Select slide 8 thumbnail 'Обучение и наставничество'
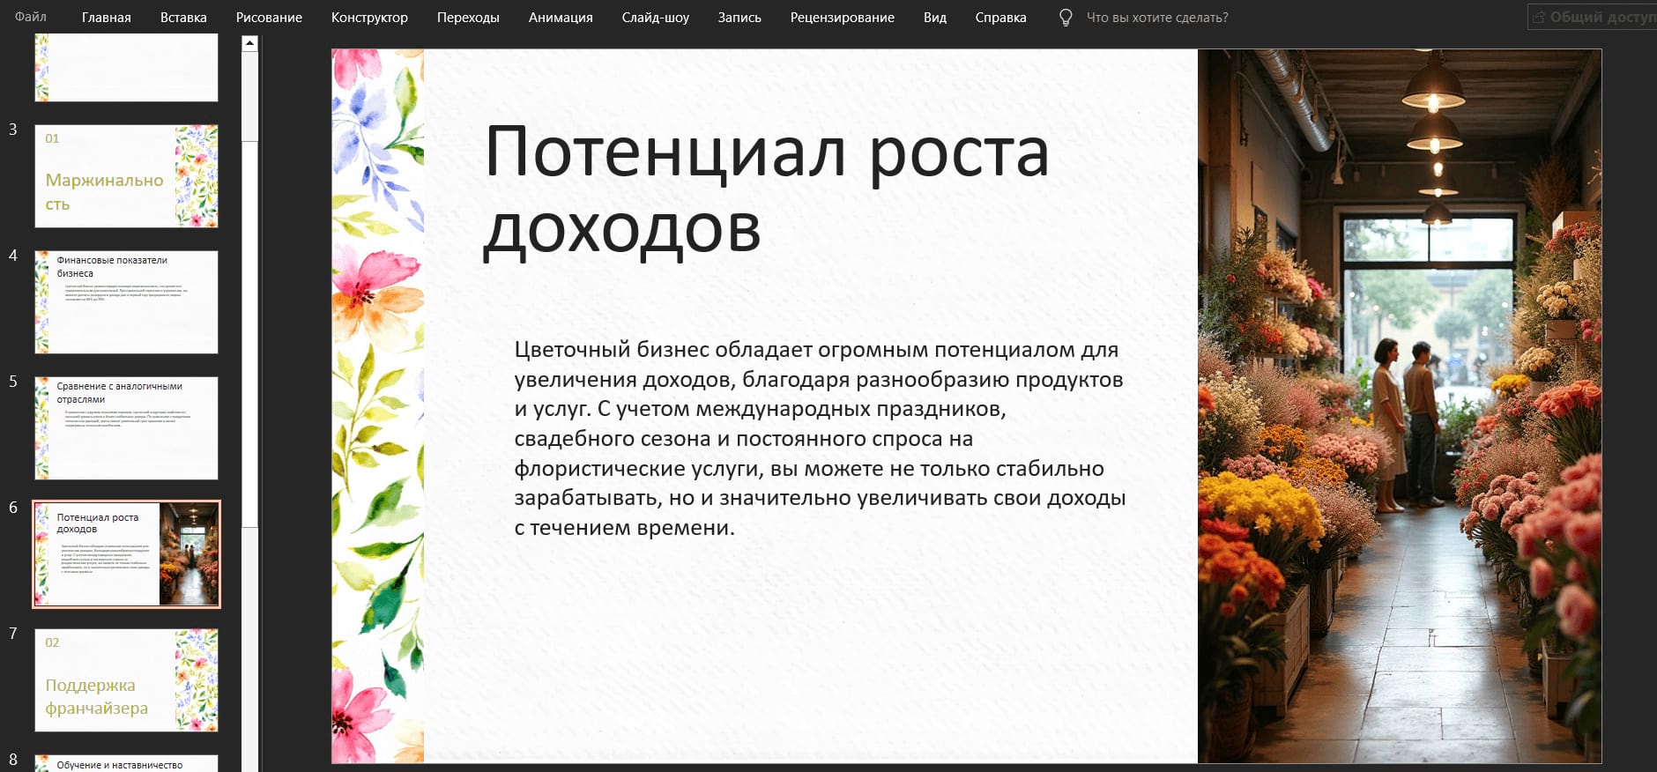The width and height of the screenshot is (1657, 772). tap(126, 763)
